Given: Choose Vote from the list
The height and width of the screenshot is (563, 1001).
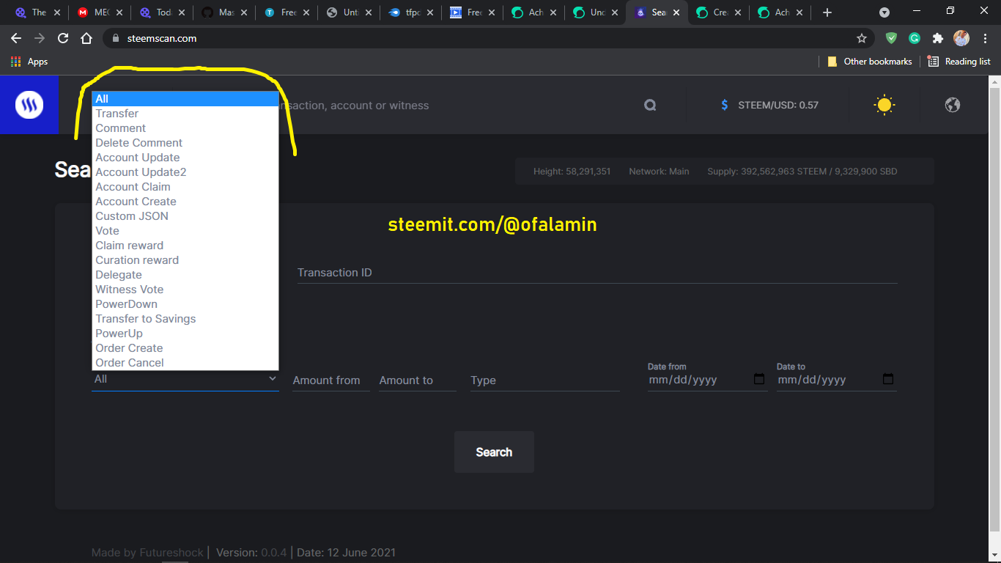Looking at the screenshot, I should coord(185,231).
